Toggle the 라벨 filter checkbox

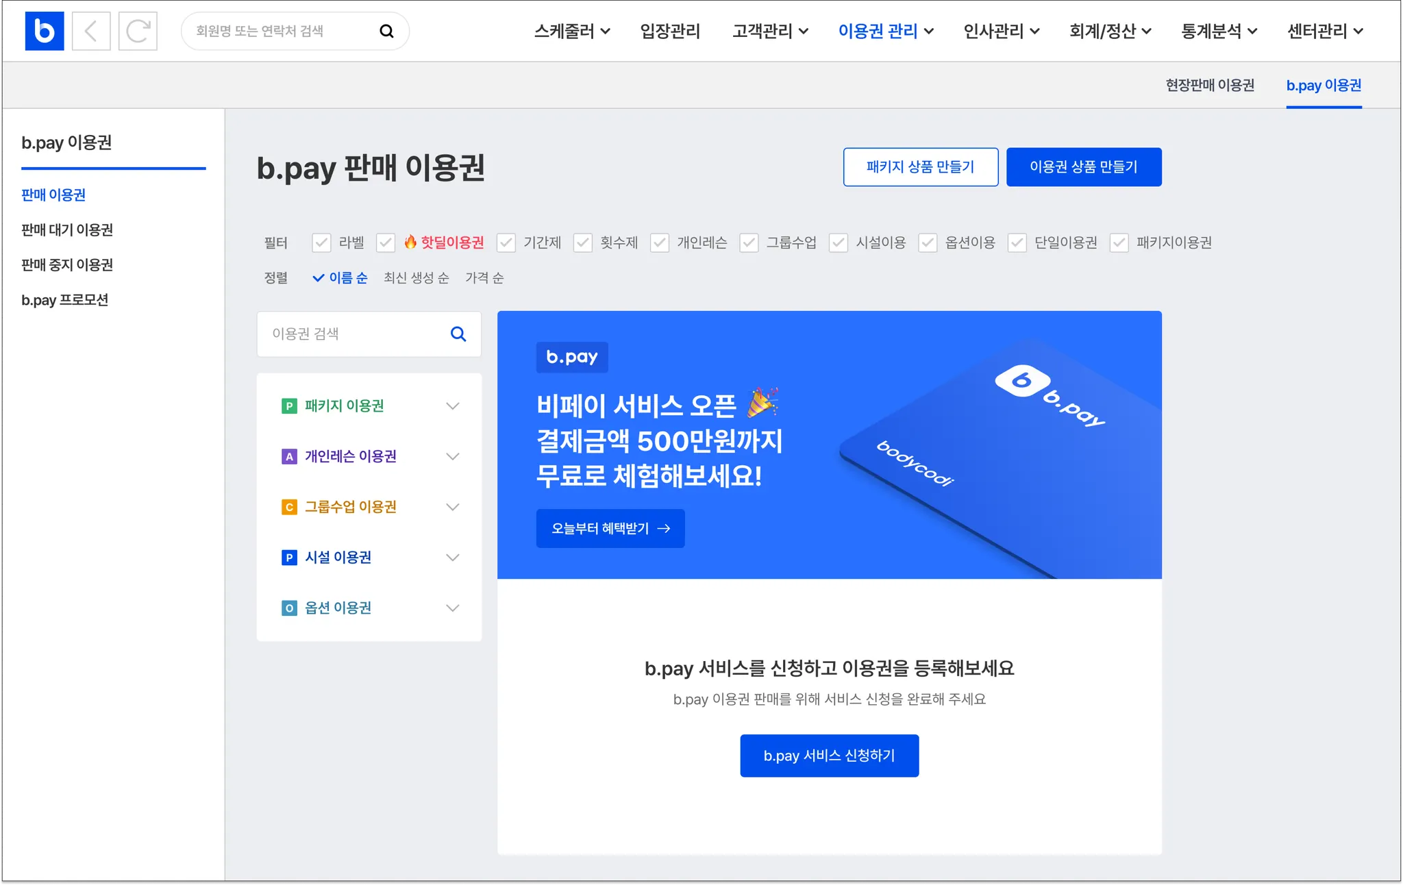(x=321, y=242)
